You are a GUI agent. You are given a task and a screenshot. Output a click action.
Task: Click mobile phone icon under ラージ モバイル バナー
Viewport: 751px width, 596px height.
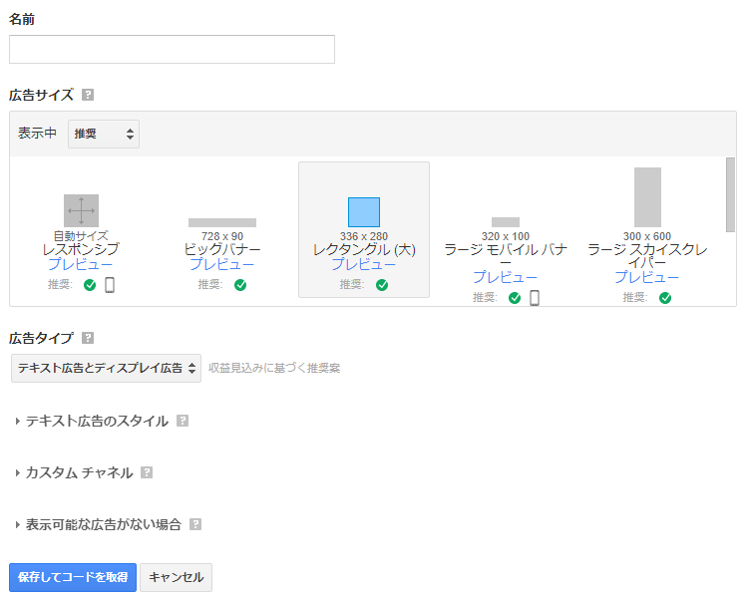pos(535,298)
